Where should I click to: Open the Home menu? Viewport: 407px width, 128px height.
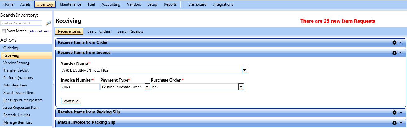(8, 4)
